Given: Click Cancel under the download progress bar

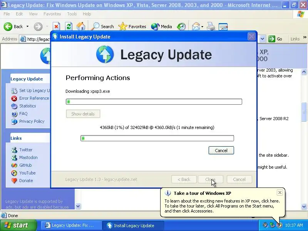Looking at the screenshot, I should tap(221, 151).
